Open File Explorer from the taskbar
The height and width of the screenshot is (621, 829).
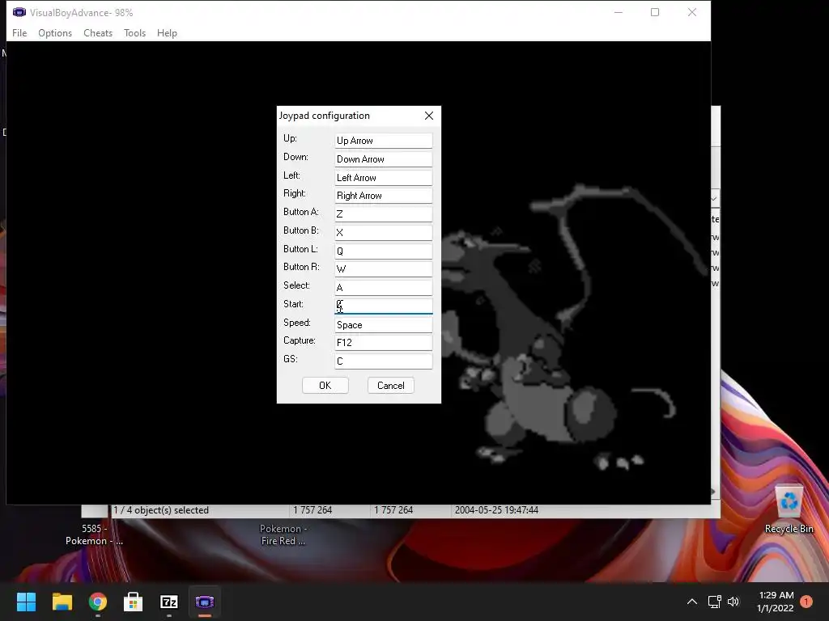[x=62, y=602]
